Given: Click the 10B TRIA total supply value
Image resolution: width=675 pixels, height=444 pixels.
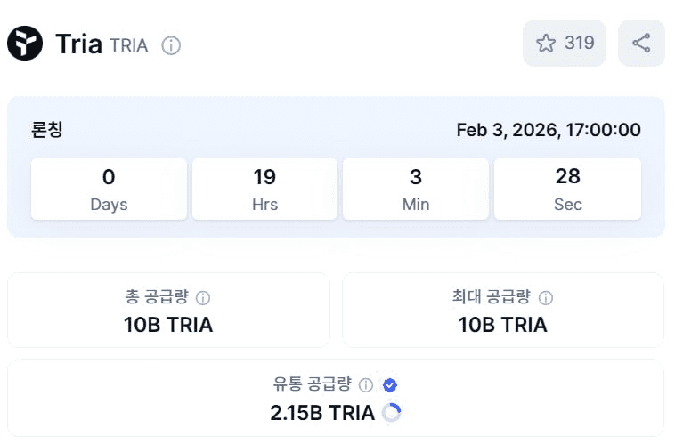Looking at the screenshot, I should 168,325.
